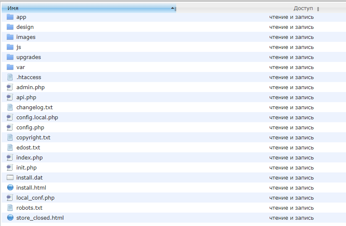
Task: Select the robots.txt file name
Action: coord(29,208)
